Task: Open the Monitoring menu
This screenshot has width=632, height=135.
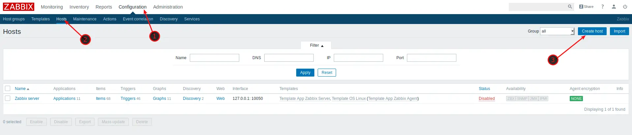Action: tap(52, 7)
